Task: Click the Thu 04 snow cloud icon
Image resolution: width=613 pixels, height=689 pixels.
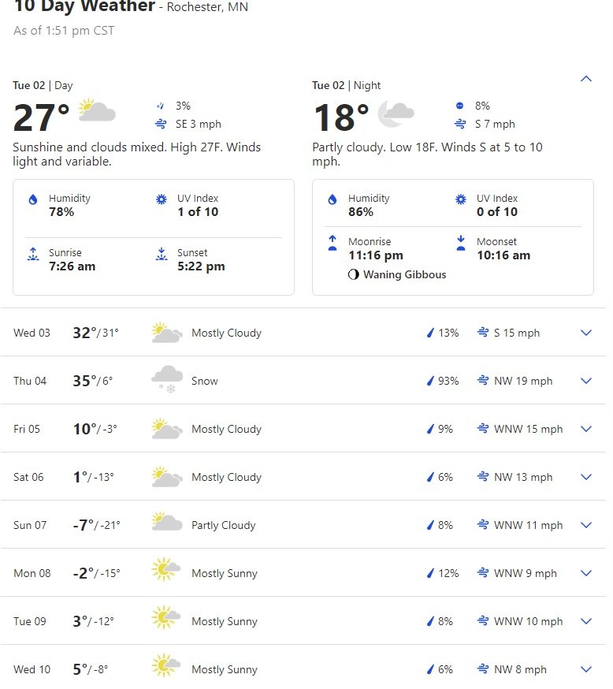Action: tap(167, 378)
